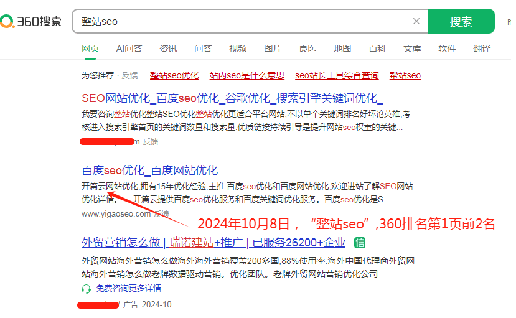This screenshot has width=516, height=318.
Task: Clear the search box with the X icon
Action: pos(416,21)
